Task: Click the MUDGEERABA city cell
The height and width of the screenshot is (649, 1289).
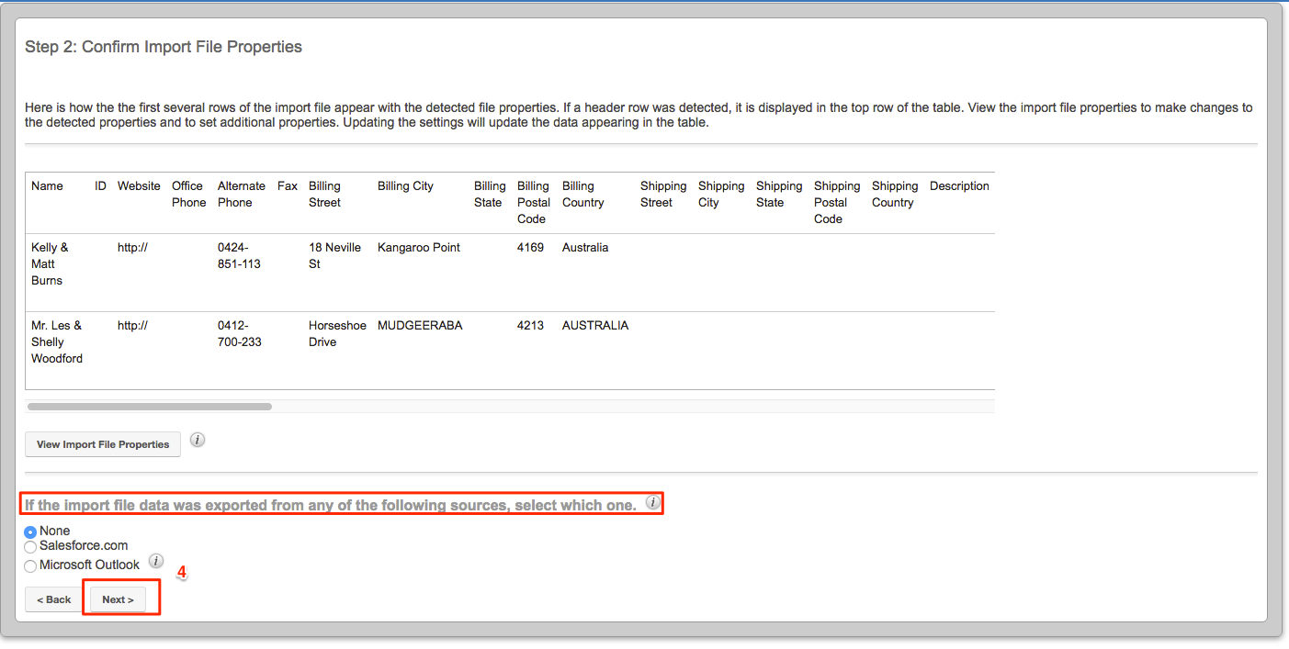Action: pos(420,325)
